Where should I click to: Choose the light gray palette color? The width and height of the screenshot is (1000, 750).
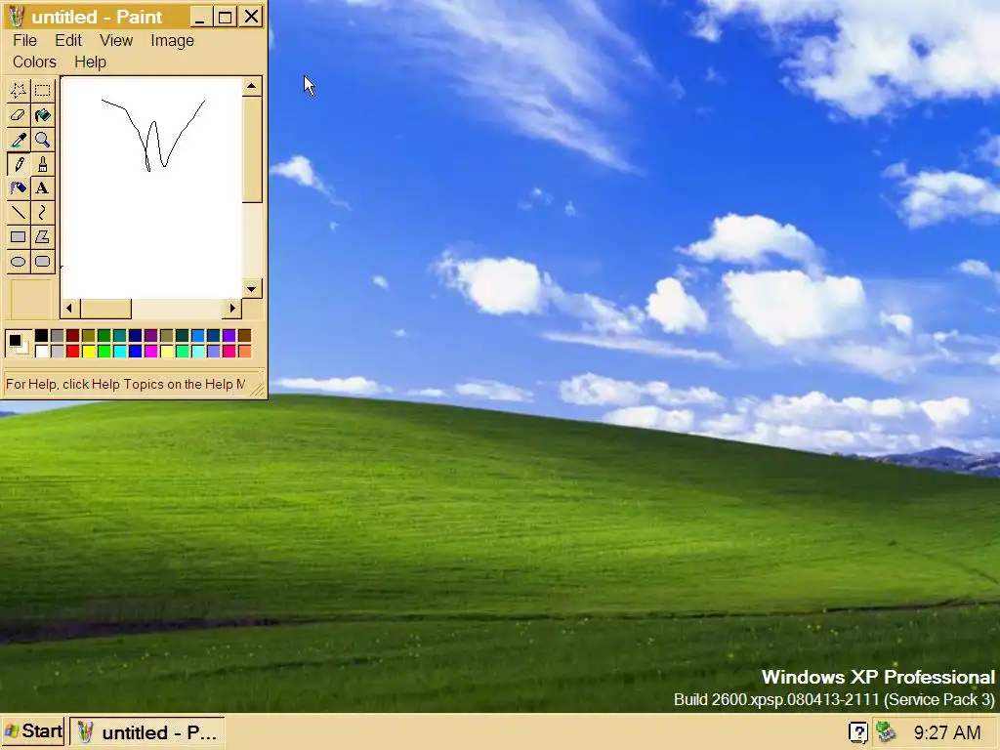coord(58,351)
